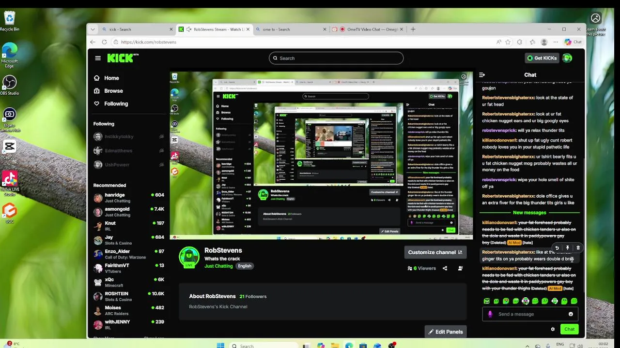Screen dimensions: 620x348
Task: Collapse the chat panel icon
Action: pyautogui.click(x=482, y=75)
